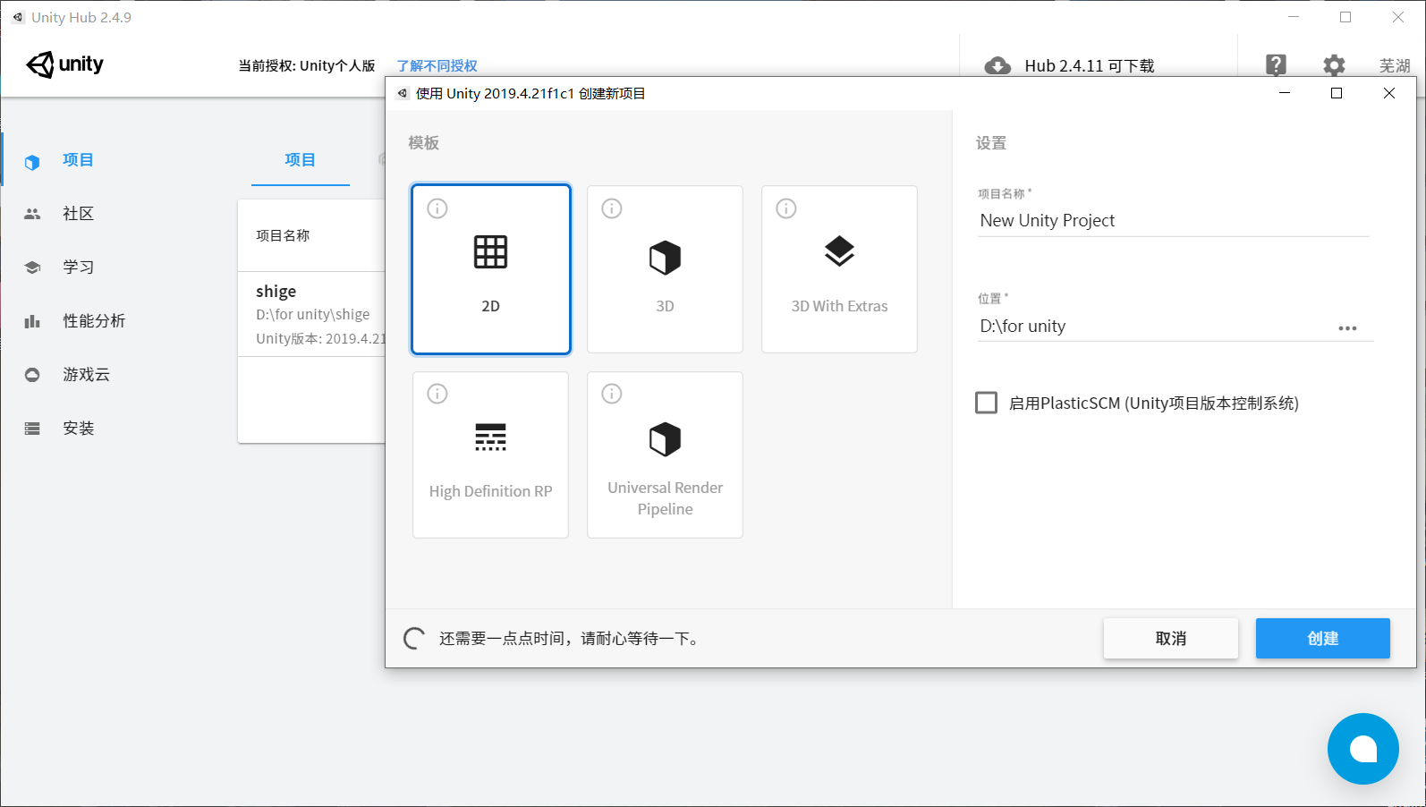Open the 了解不同授权 link
The height and width of the screenshot is (807, 1426).
coord(437,65)
